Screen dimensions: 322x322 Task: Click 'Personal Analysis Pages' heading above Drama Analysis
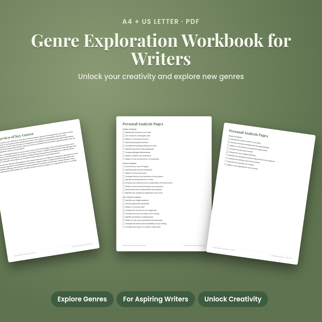(248, 133)
